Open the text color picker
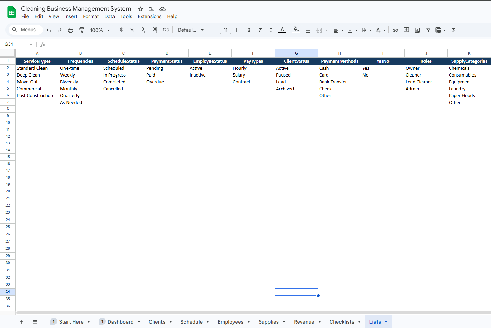This screenshot has width=491, height=328. pyautogui.click(x=282, y=30)
